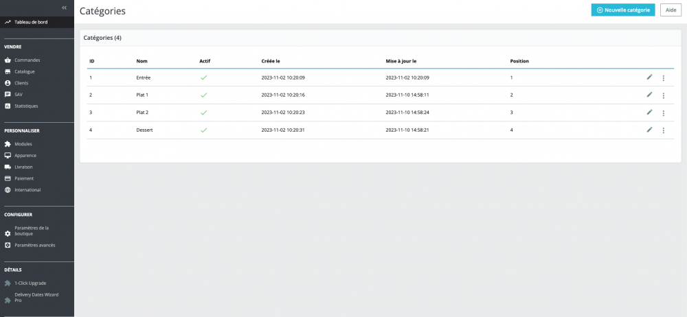This screenshot has width=687, height=317.
Task: Sort table by Position column header
Action: click(x=519, y=61)
